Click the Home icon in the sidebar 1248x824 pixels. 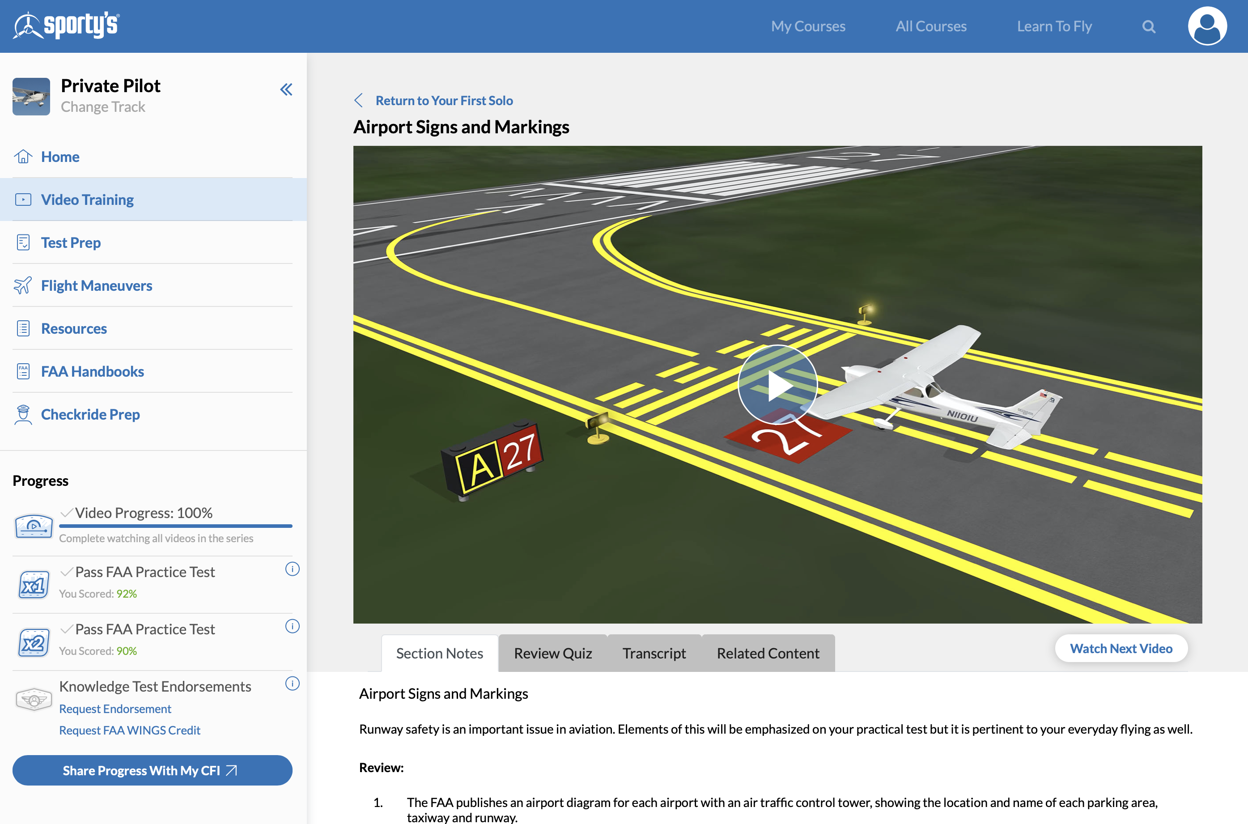23,156
